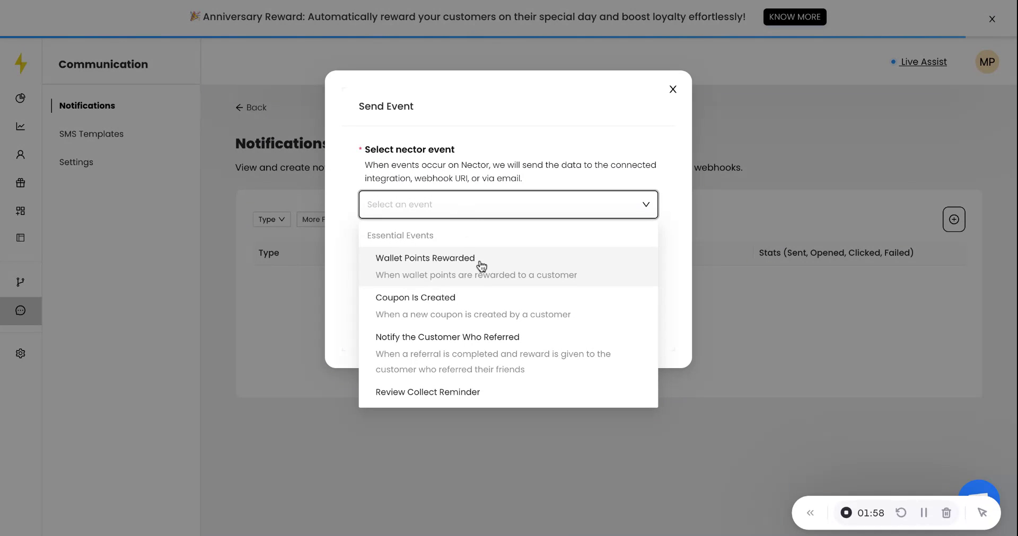The width and height of the screenshot is (1018, 536).
Task: Click the layout panel icon in sidebar
Action: point(20,238)
